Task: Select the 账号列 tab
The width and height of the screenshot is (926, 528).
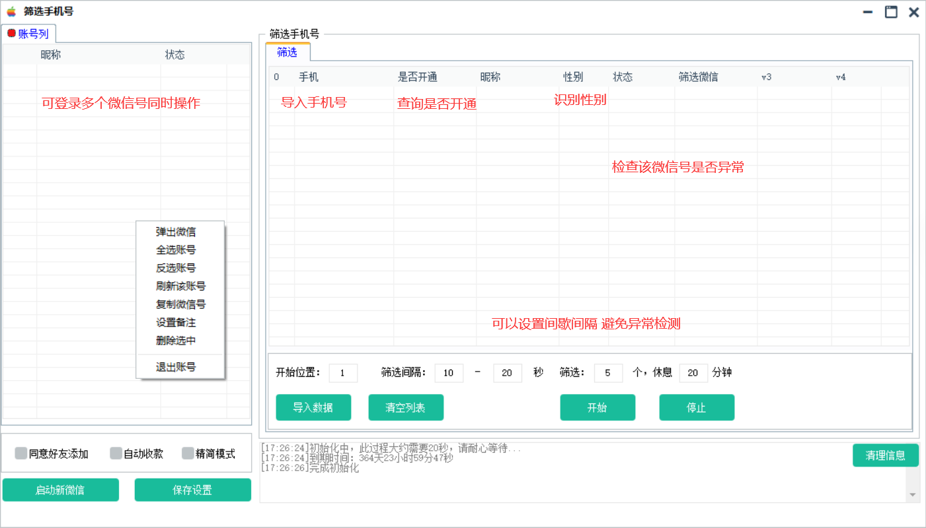Action: click(28, 34)
